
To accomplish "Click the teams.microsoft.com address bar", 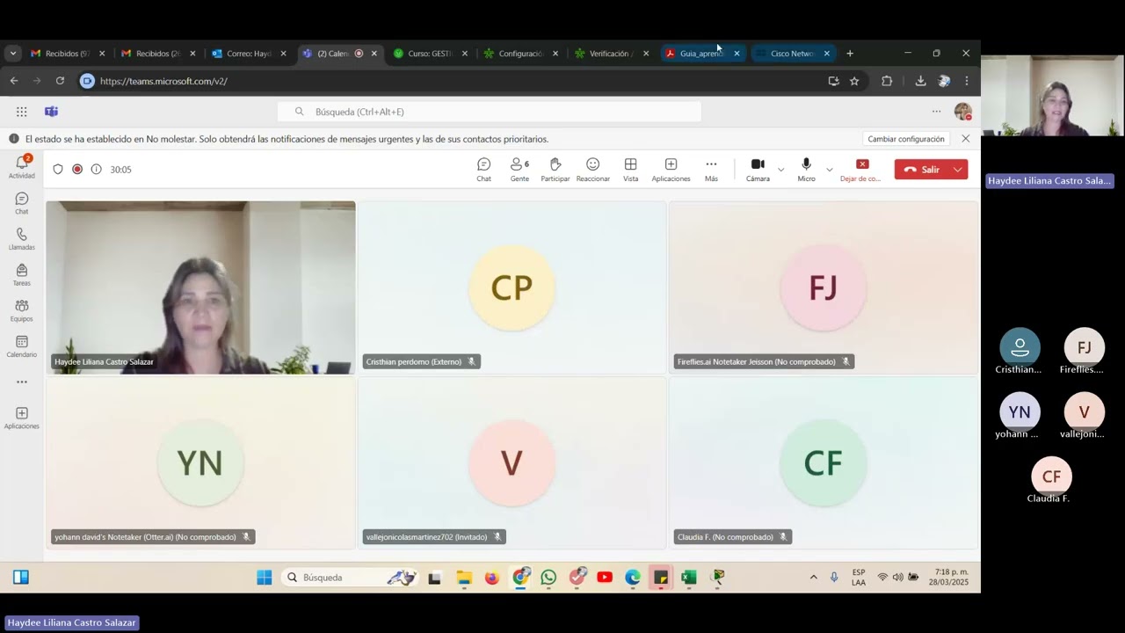I will pos(457,81).
